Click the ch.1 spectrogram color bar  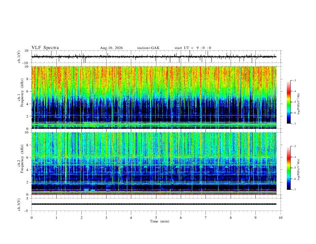pyautogui.click(x=288, y=102)
